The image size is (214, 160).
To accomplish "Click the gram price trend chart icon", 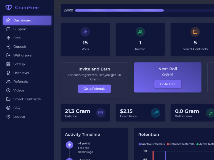I will tap(156, 113).
